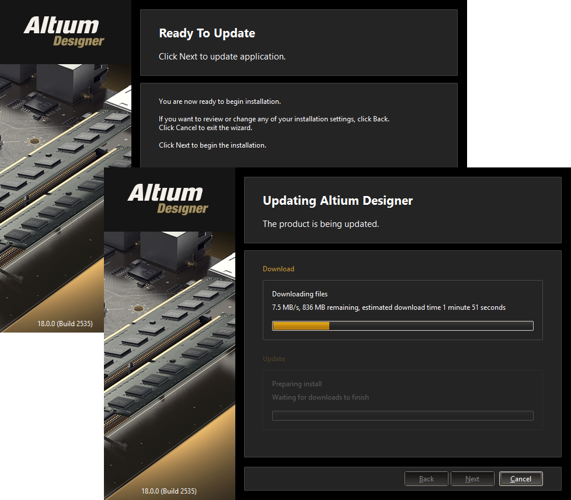Click the "The product is being updated." subtitle
The height and width of the screenshot is (500, 571).
(x=321, y=224)
